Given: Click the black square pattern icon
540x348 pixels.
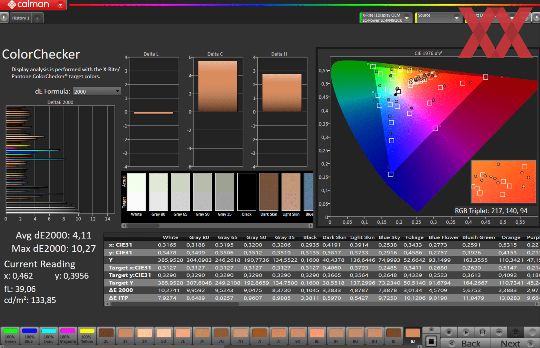Looking at the screenshot, I should (431, 342).
